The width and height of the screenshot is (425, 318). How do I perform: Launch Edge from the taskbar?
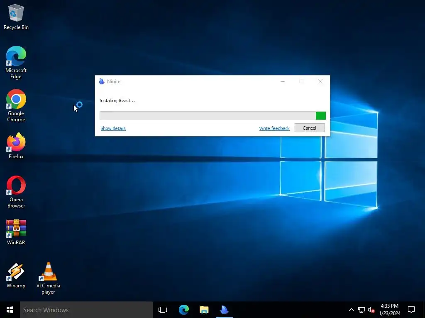coord(183,310)
